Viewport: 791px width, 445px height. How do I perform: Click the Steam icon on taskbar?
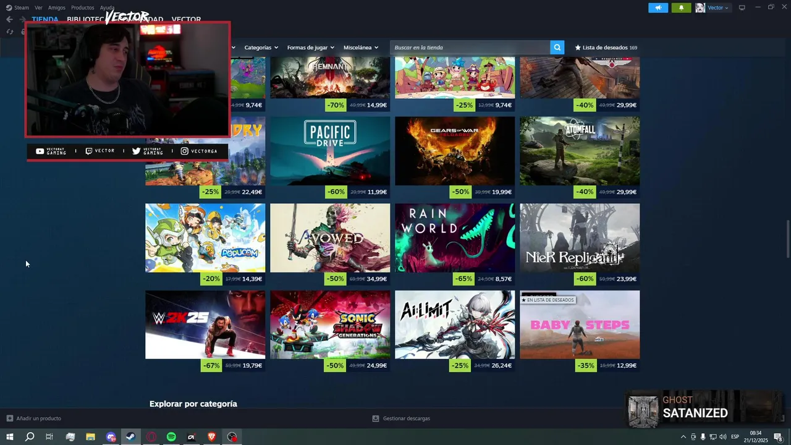130,437
